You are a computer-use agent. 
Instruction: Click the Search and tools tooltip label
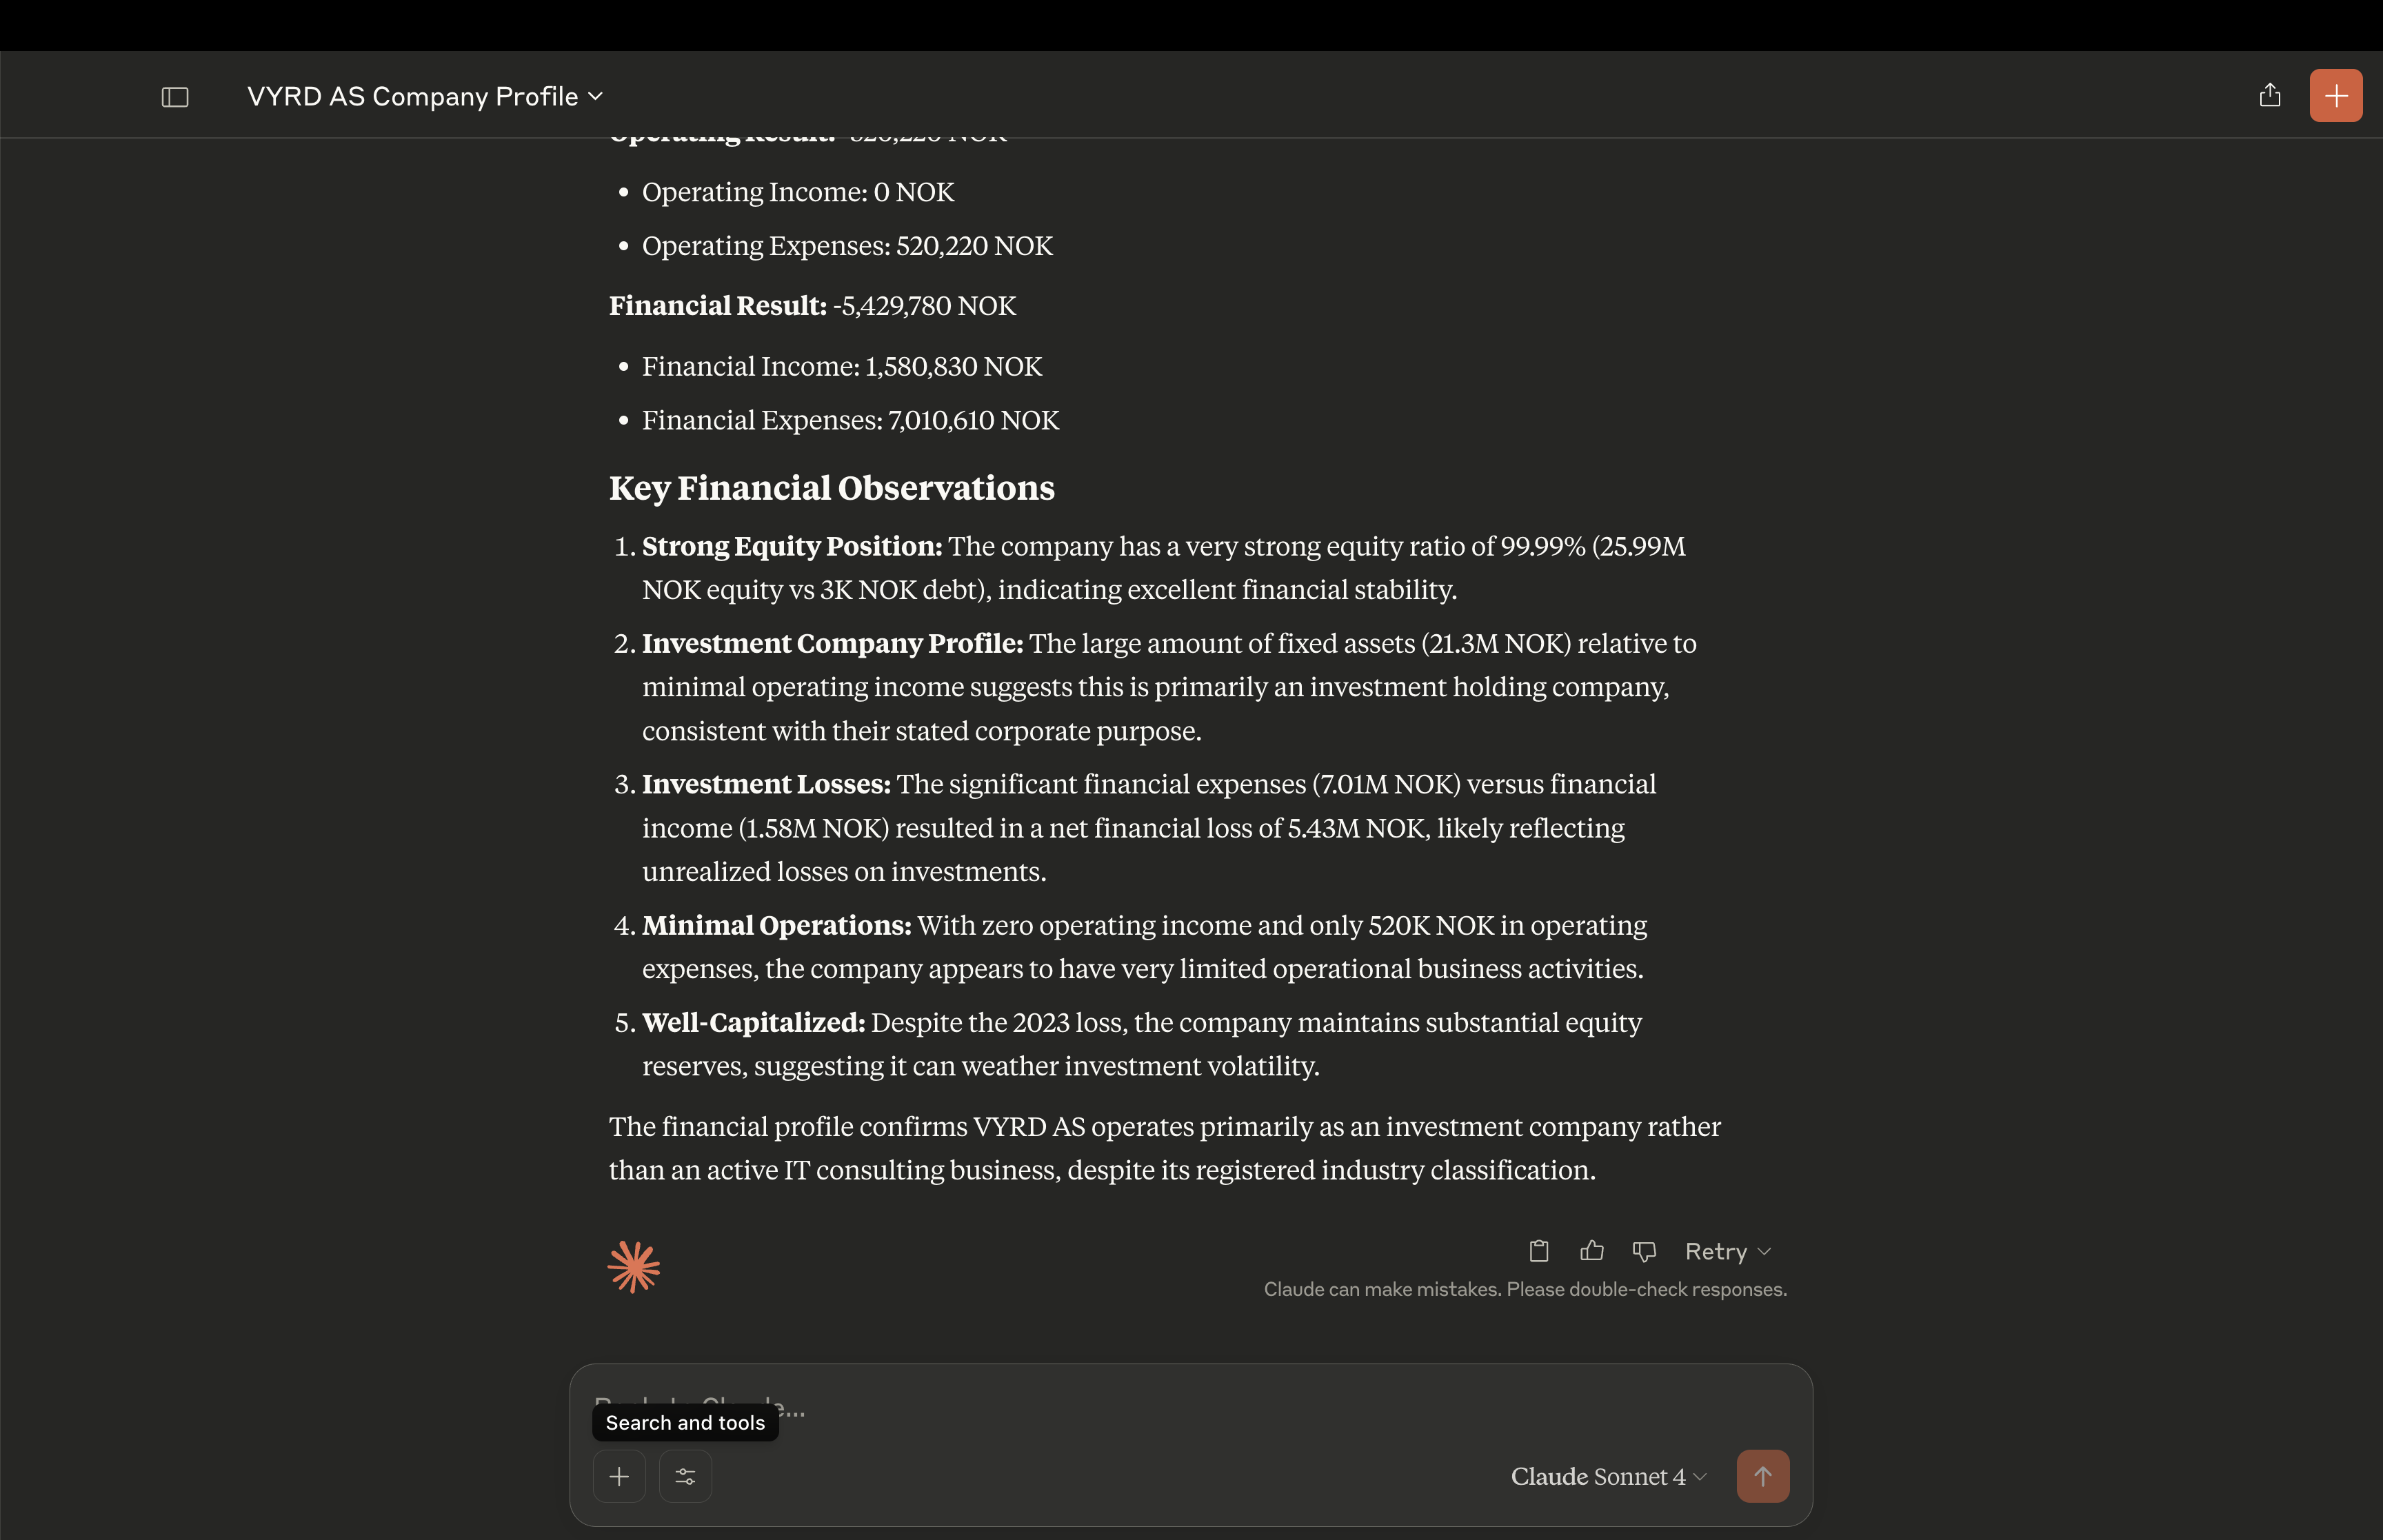coord(685,1423)
